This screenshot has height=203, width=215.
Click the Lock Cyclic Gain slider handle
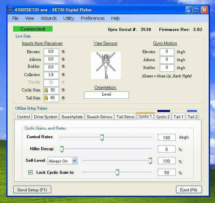tap(117, 172)
